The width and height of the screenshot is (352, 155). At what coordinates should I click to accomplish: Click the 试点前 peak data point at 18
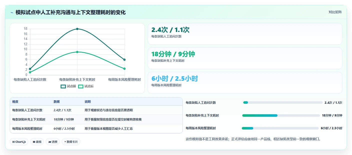point(77,29)
